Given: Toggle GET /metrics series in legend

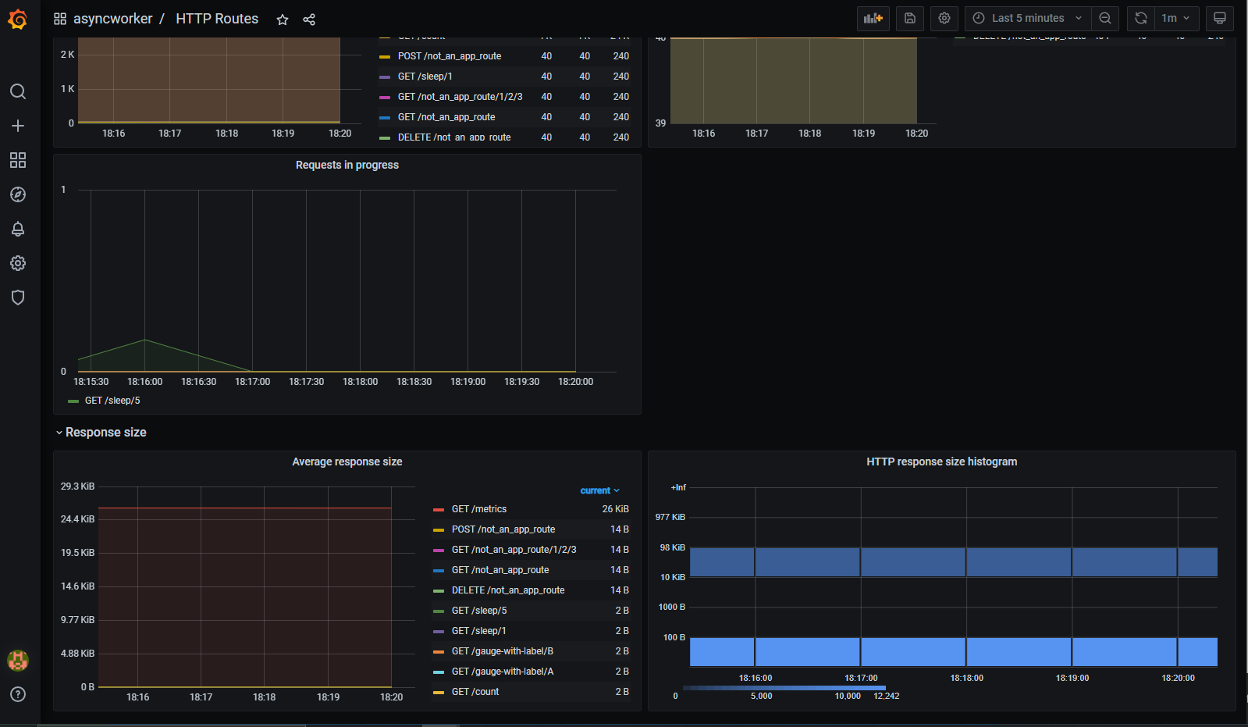Looking at the screenshot, I should pyautogui.click(x=478, y=509).
